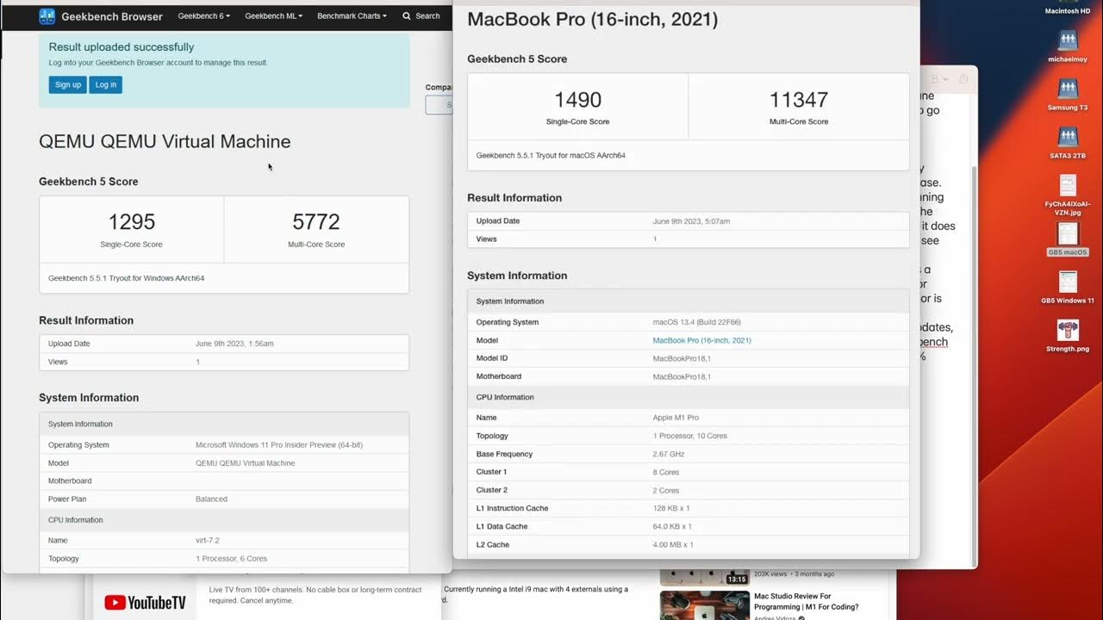
Task: Click '1 Processor, 6 Cores' topology value
Action: pos(231,559)
